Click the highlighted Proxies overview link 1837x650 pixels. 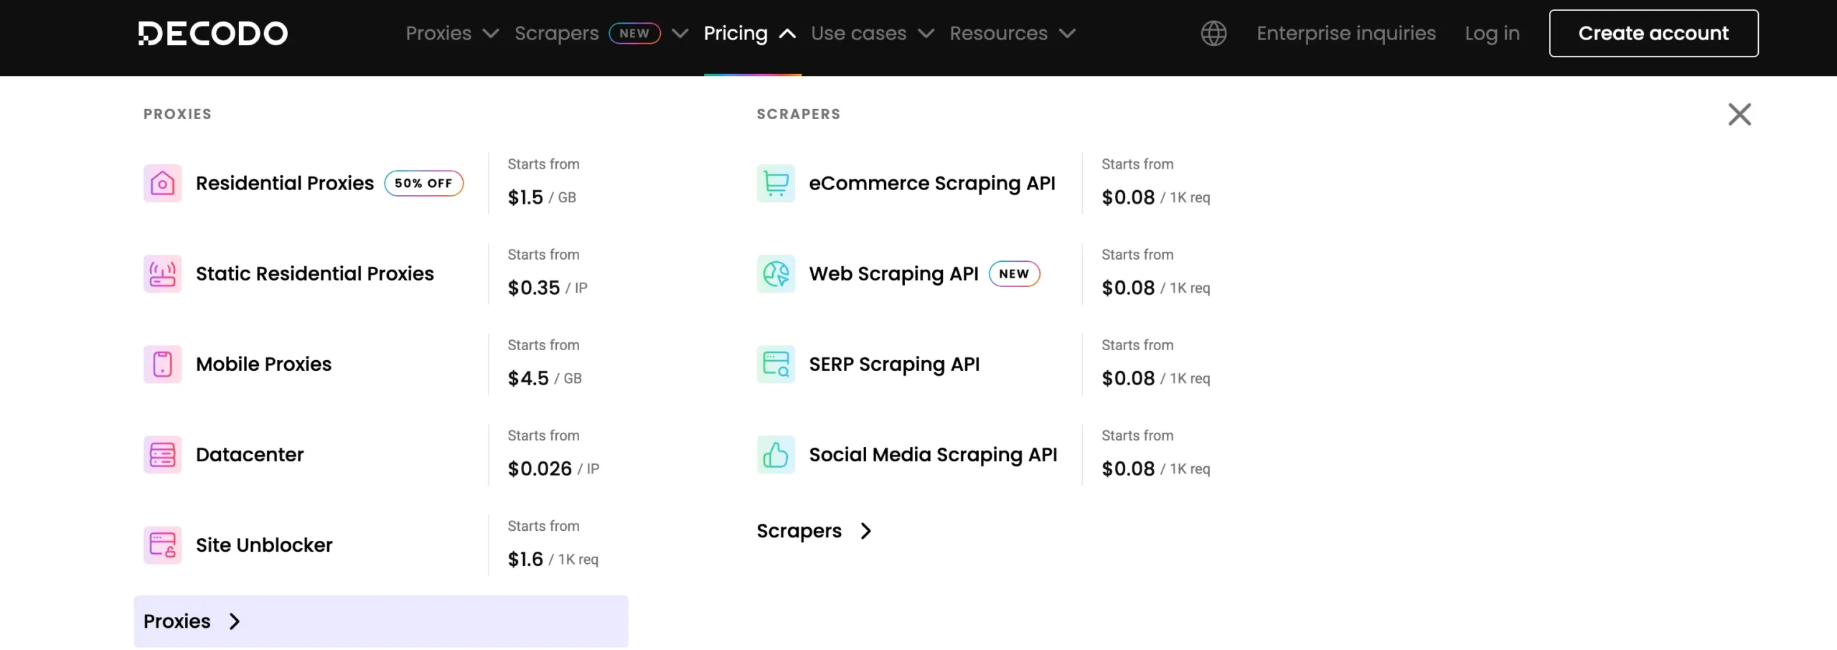[x=380, y=621]
